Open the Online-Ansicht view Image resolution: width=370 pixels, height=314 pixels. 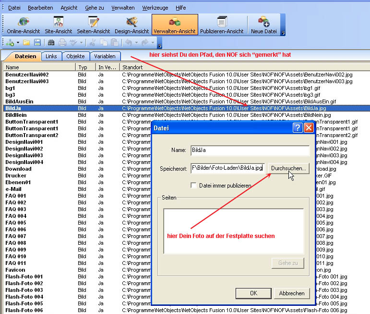24,25
